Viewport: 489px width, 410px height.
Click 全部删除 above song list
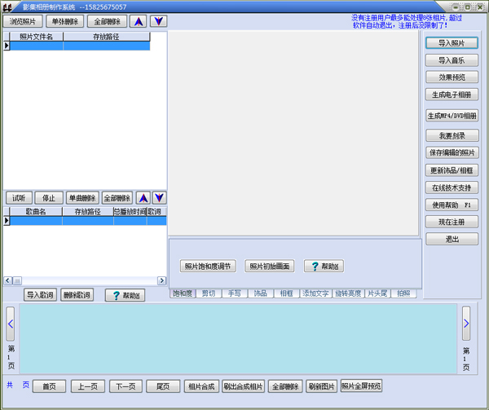(117, 198)
